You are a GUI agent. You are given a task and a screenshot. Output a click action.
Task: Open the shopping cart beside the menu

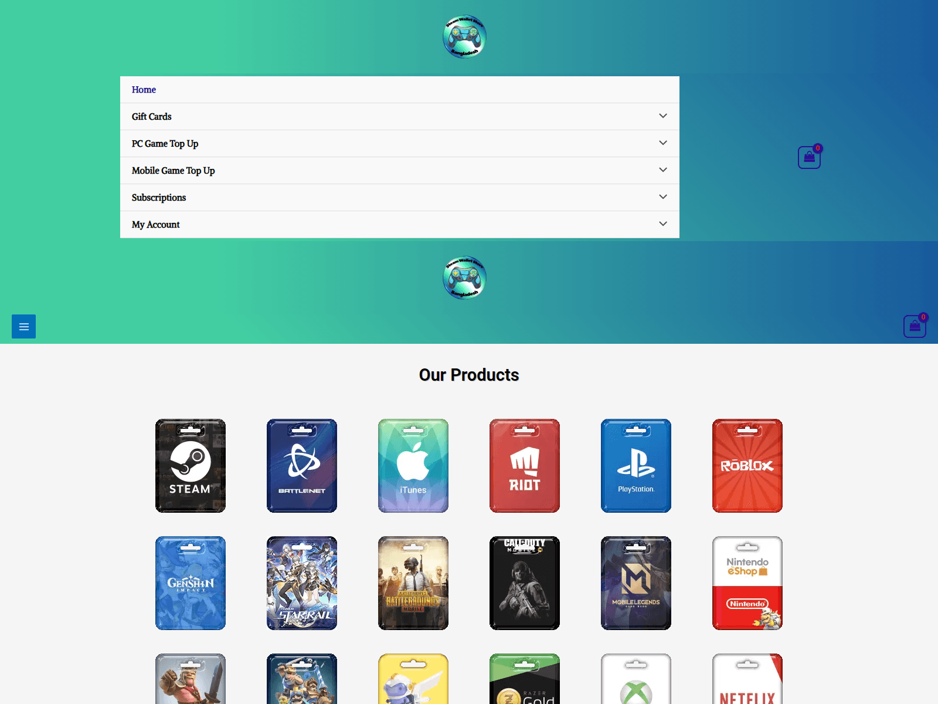tap(809, 157)
